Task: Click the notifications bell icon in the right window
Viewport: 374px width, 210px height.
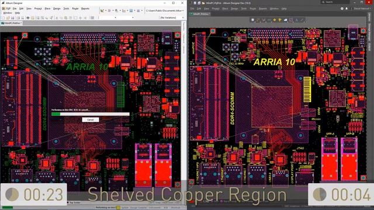Action: click(x=347, y=9)
